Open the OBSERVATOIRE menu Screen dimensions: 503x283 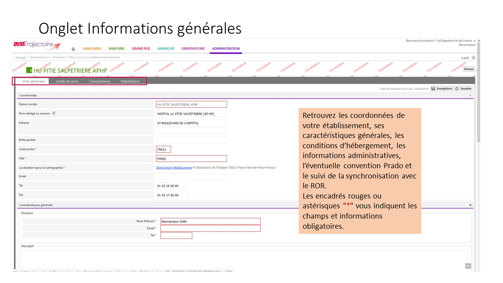(193, 49)
